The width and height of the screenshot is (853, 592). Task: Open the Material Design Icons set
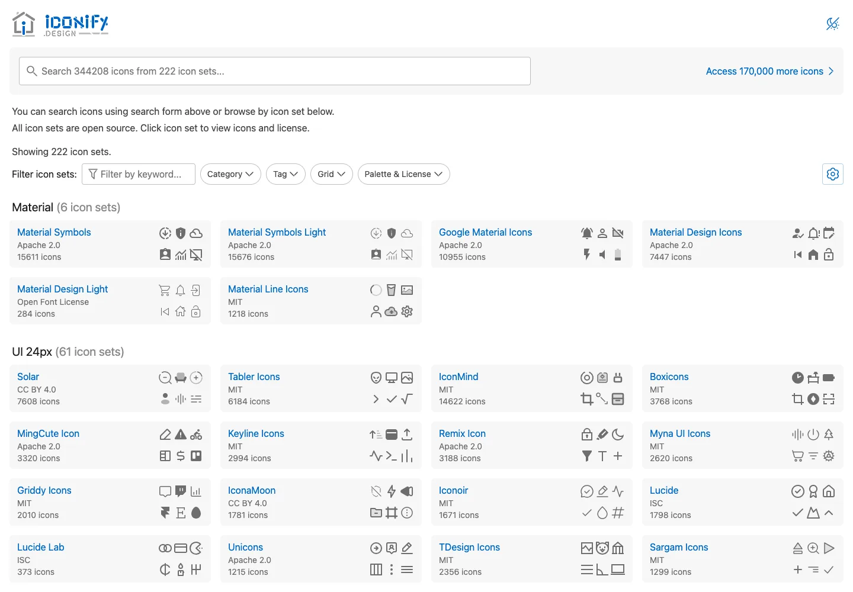(695, 232)
